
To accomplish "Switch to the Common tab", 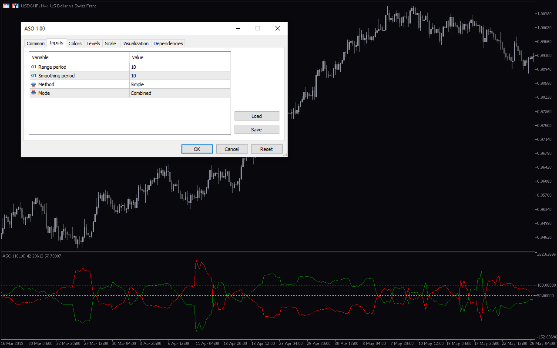I will click(36, 43).
